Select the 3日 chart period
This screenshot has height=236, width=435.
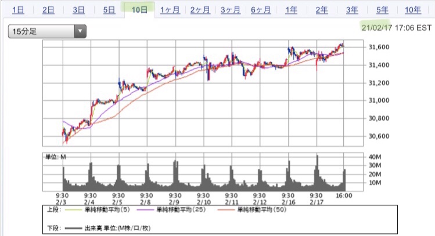[78, 10]
